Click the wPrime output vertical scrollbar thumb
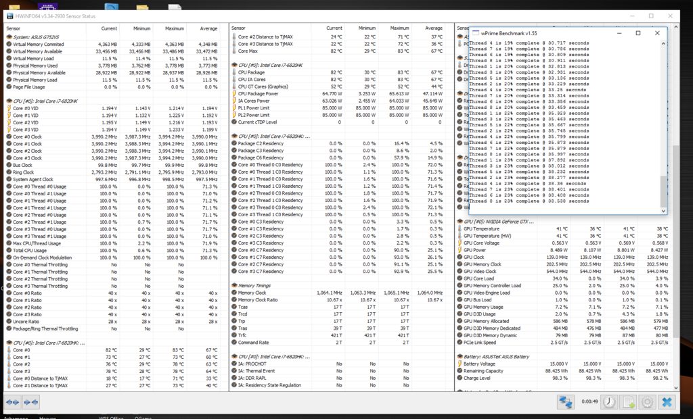Screen dimensions: 693x419 click(x=663, y=191)
